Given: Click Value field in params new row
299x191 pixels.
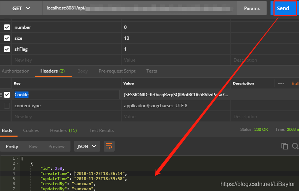Looking at the screenshot, I should pos(176,60).
